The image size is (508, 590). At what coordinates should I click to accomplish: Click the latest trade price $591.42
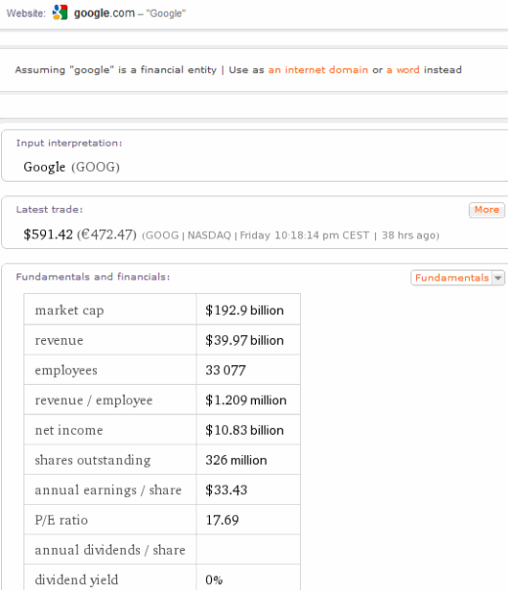[48, 234]
